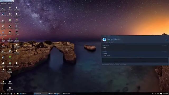
Task: Open File Explorer from the taskbar
Action: coord(18,94)
